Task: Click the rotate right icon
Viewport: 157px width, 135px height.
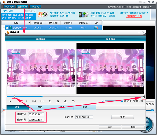Action: [x=58, y=101]
